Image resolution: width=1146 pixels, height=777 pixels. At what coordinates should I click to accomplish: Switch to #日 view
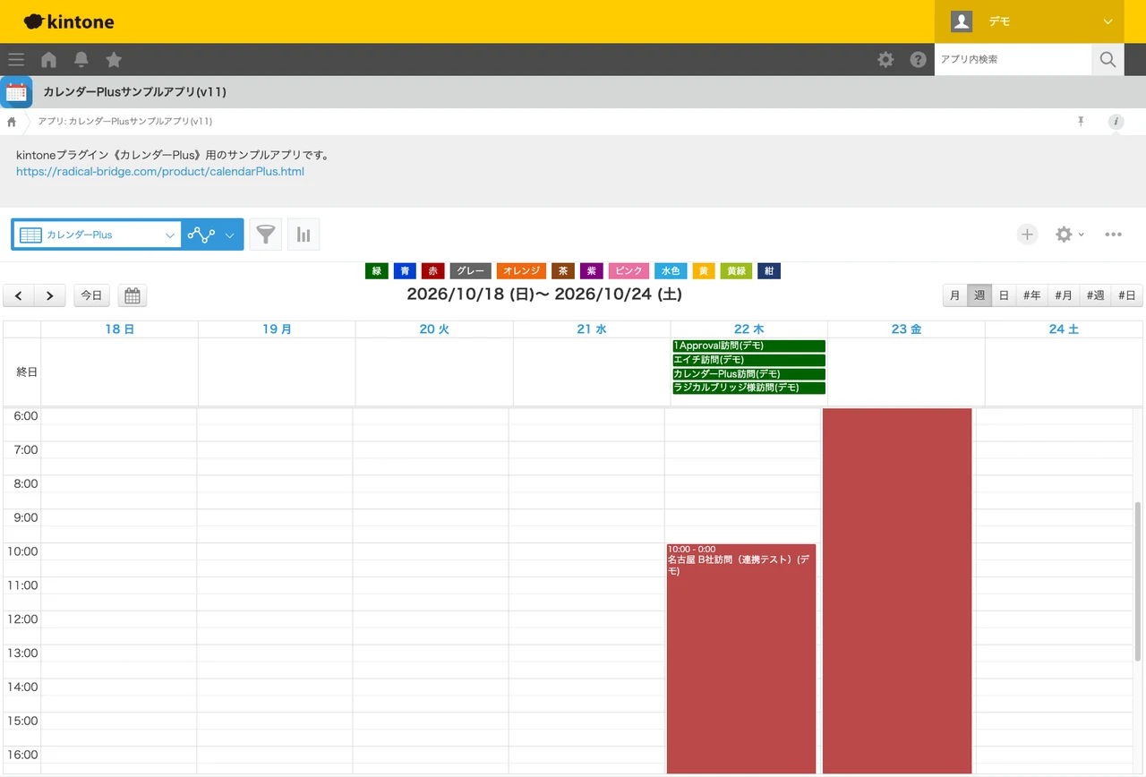(1126, 295)
